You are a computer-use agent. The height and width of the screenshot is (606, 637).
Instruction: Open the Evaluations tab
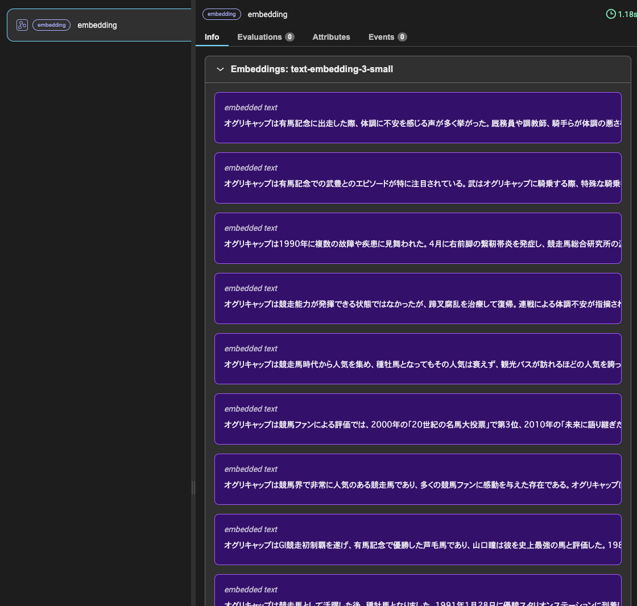click(266, 37)
